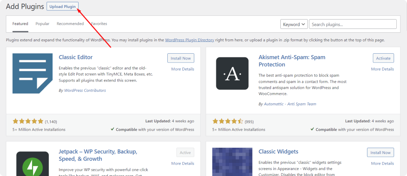Click the Add Plugins page heading
The image size is (407, 176).
tap(25, 7)
